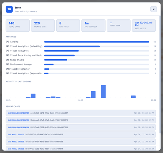This screenshot has width=163, height=153.
Task: Open the chat from Apr 30, 04:00:12 PM
Action: pyautogui.click(x=81, y=120)
